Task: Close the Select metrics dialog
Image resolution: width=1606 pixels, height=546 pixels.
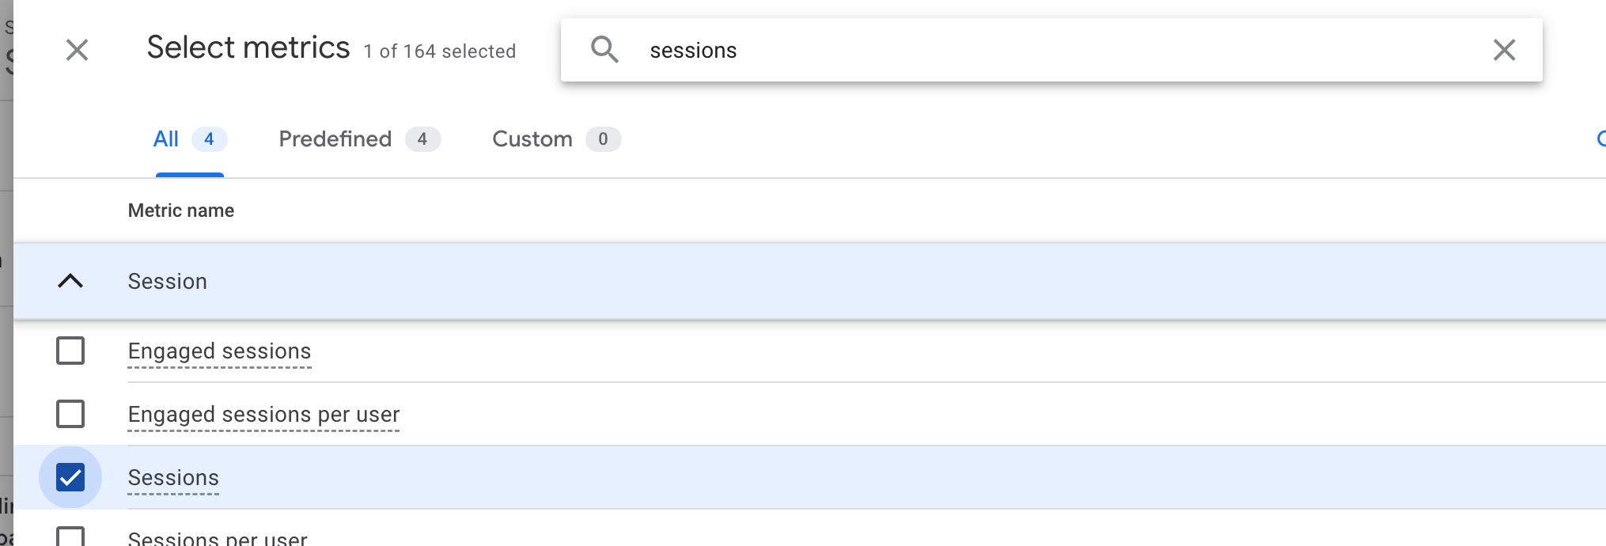Action: pyautogui.click(x=77, y=50)
